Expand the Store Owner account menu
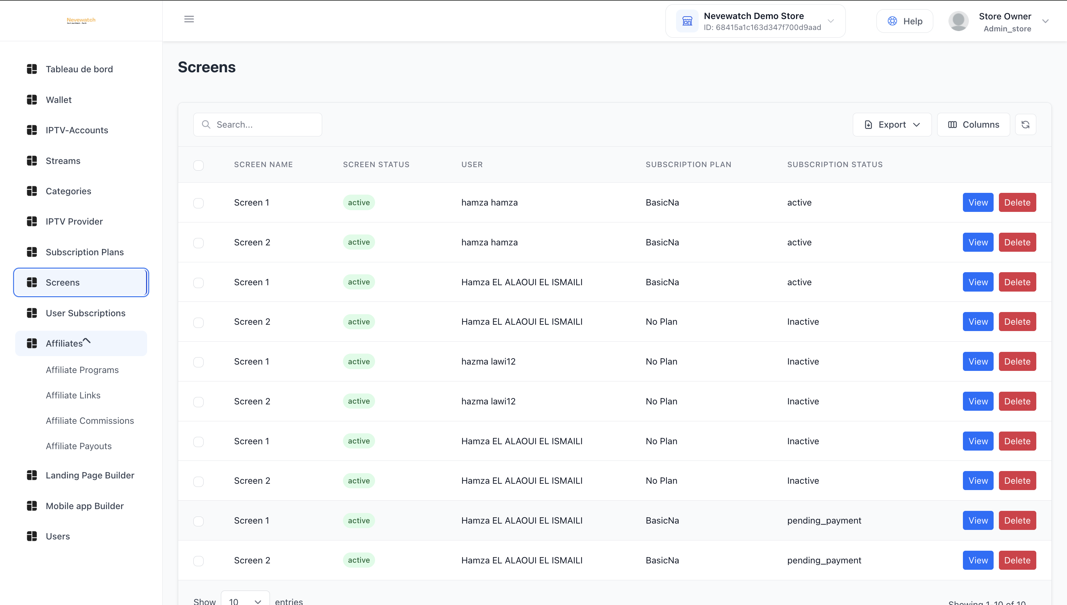 click(x=1045, y=21)
